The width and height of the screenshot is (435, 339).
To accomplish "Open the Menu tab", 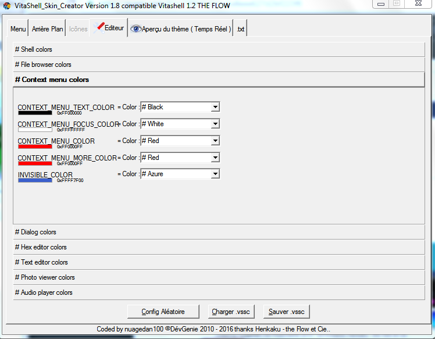I will (x=18, y=29).
